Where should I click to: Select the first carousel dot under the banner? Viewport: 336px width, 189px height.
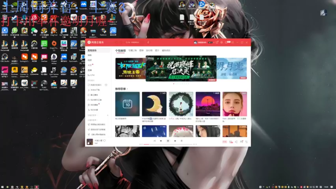[174, 84]
